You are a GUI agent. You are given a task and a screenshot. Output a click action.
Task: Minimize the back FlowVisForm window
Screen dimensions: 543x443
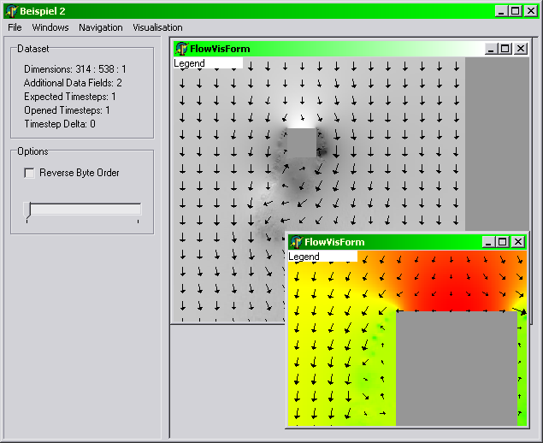(x=491, y=49)
